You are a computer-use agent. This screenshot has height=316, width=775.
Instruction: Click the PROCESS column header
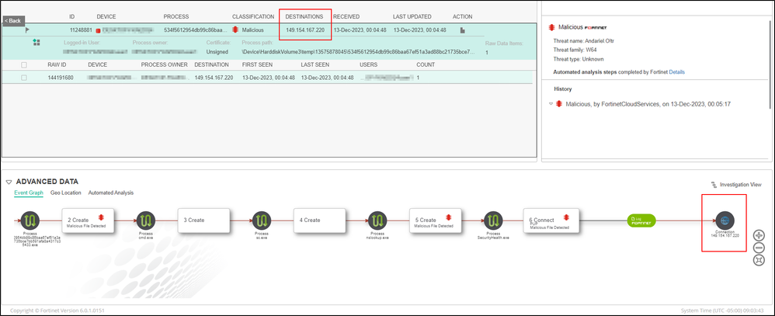pyautogui.click(x=176, y=17)
